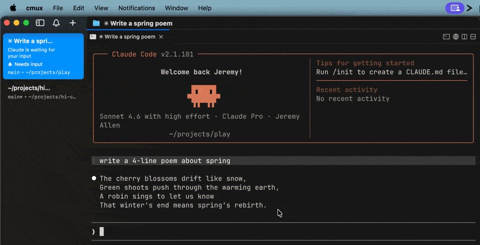Click the 'Claude Code v2.1.101' title
This screenshot has height=245, width=480.
tap(153, 54)
